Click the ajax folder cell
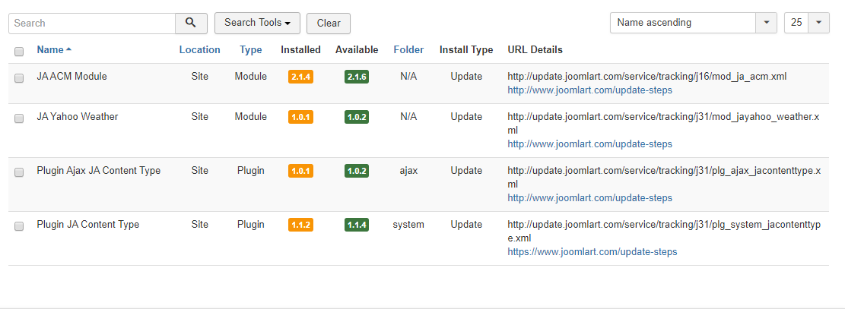The height and width of the screenshot is (309, 845). pyautogui.click(x=408, y=171)
